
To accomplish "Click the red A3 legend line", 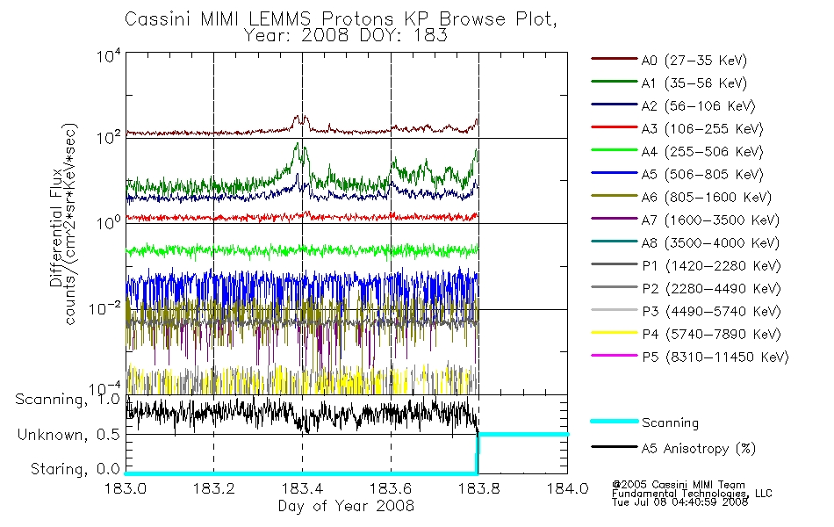I will pos(614,127).
